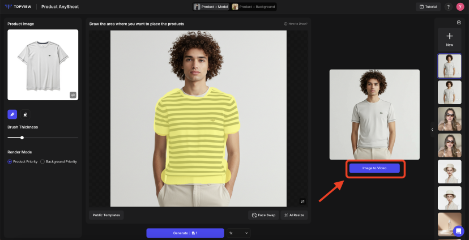The height and width of the screenshot is (240, 469).
Task: Adjust the Brush Thickness slider handle
Action: [22, 138]
